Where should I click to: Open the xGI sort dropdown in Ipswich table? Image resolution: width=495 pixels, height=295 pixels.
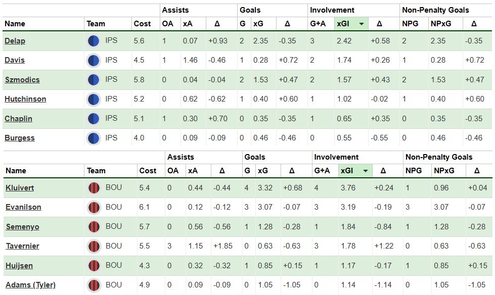[361, 24]
